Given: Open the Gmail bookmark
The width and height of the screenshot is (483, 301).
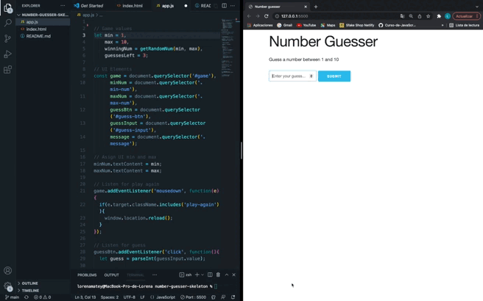Looking at the screenshot, I should pos(284,25).
